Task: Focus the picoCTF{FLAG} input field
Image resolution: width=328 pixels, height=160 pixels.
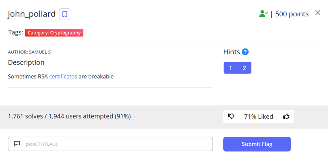Action: tap(116, 144)
